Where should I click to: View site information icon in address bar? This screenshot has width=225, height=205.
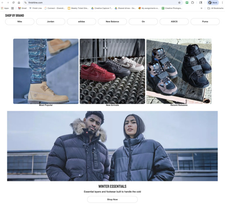coord(25,3)
